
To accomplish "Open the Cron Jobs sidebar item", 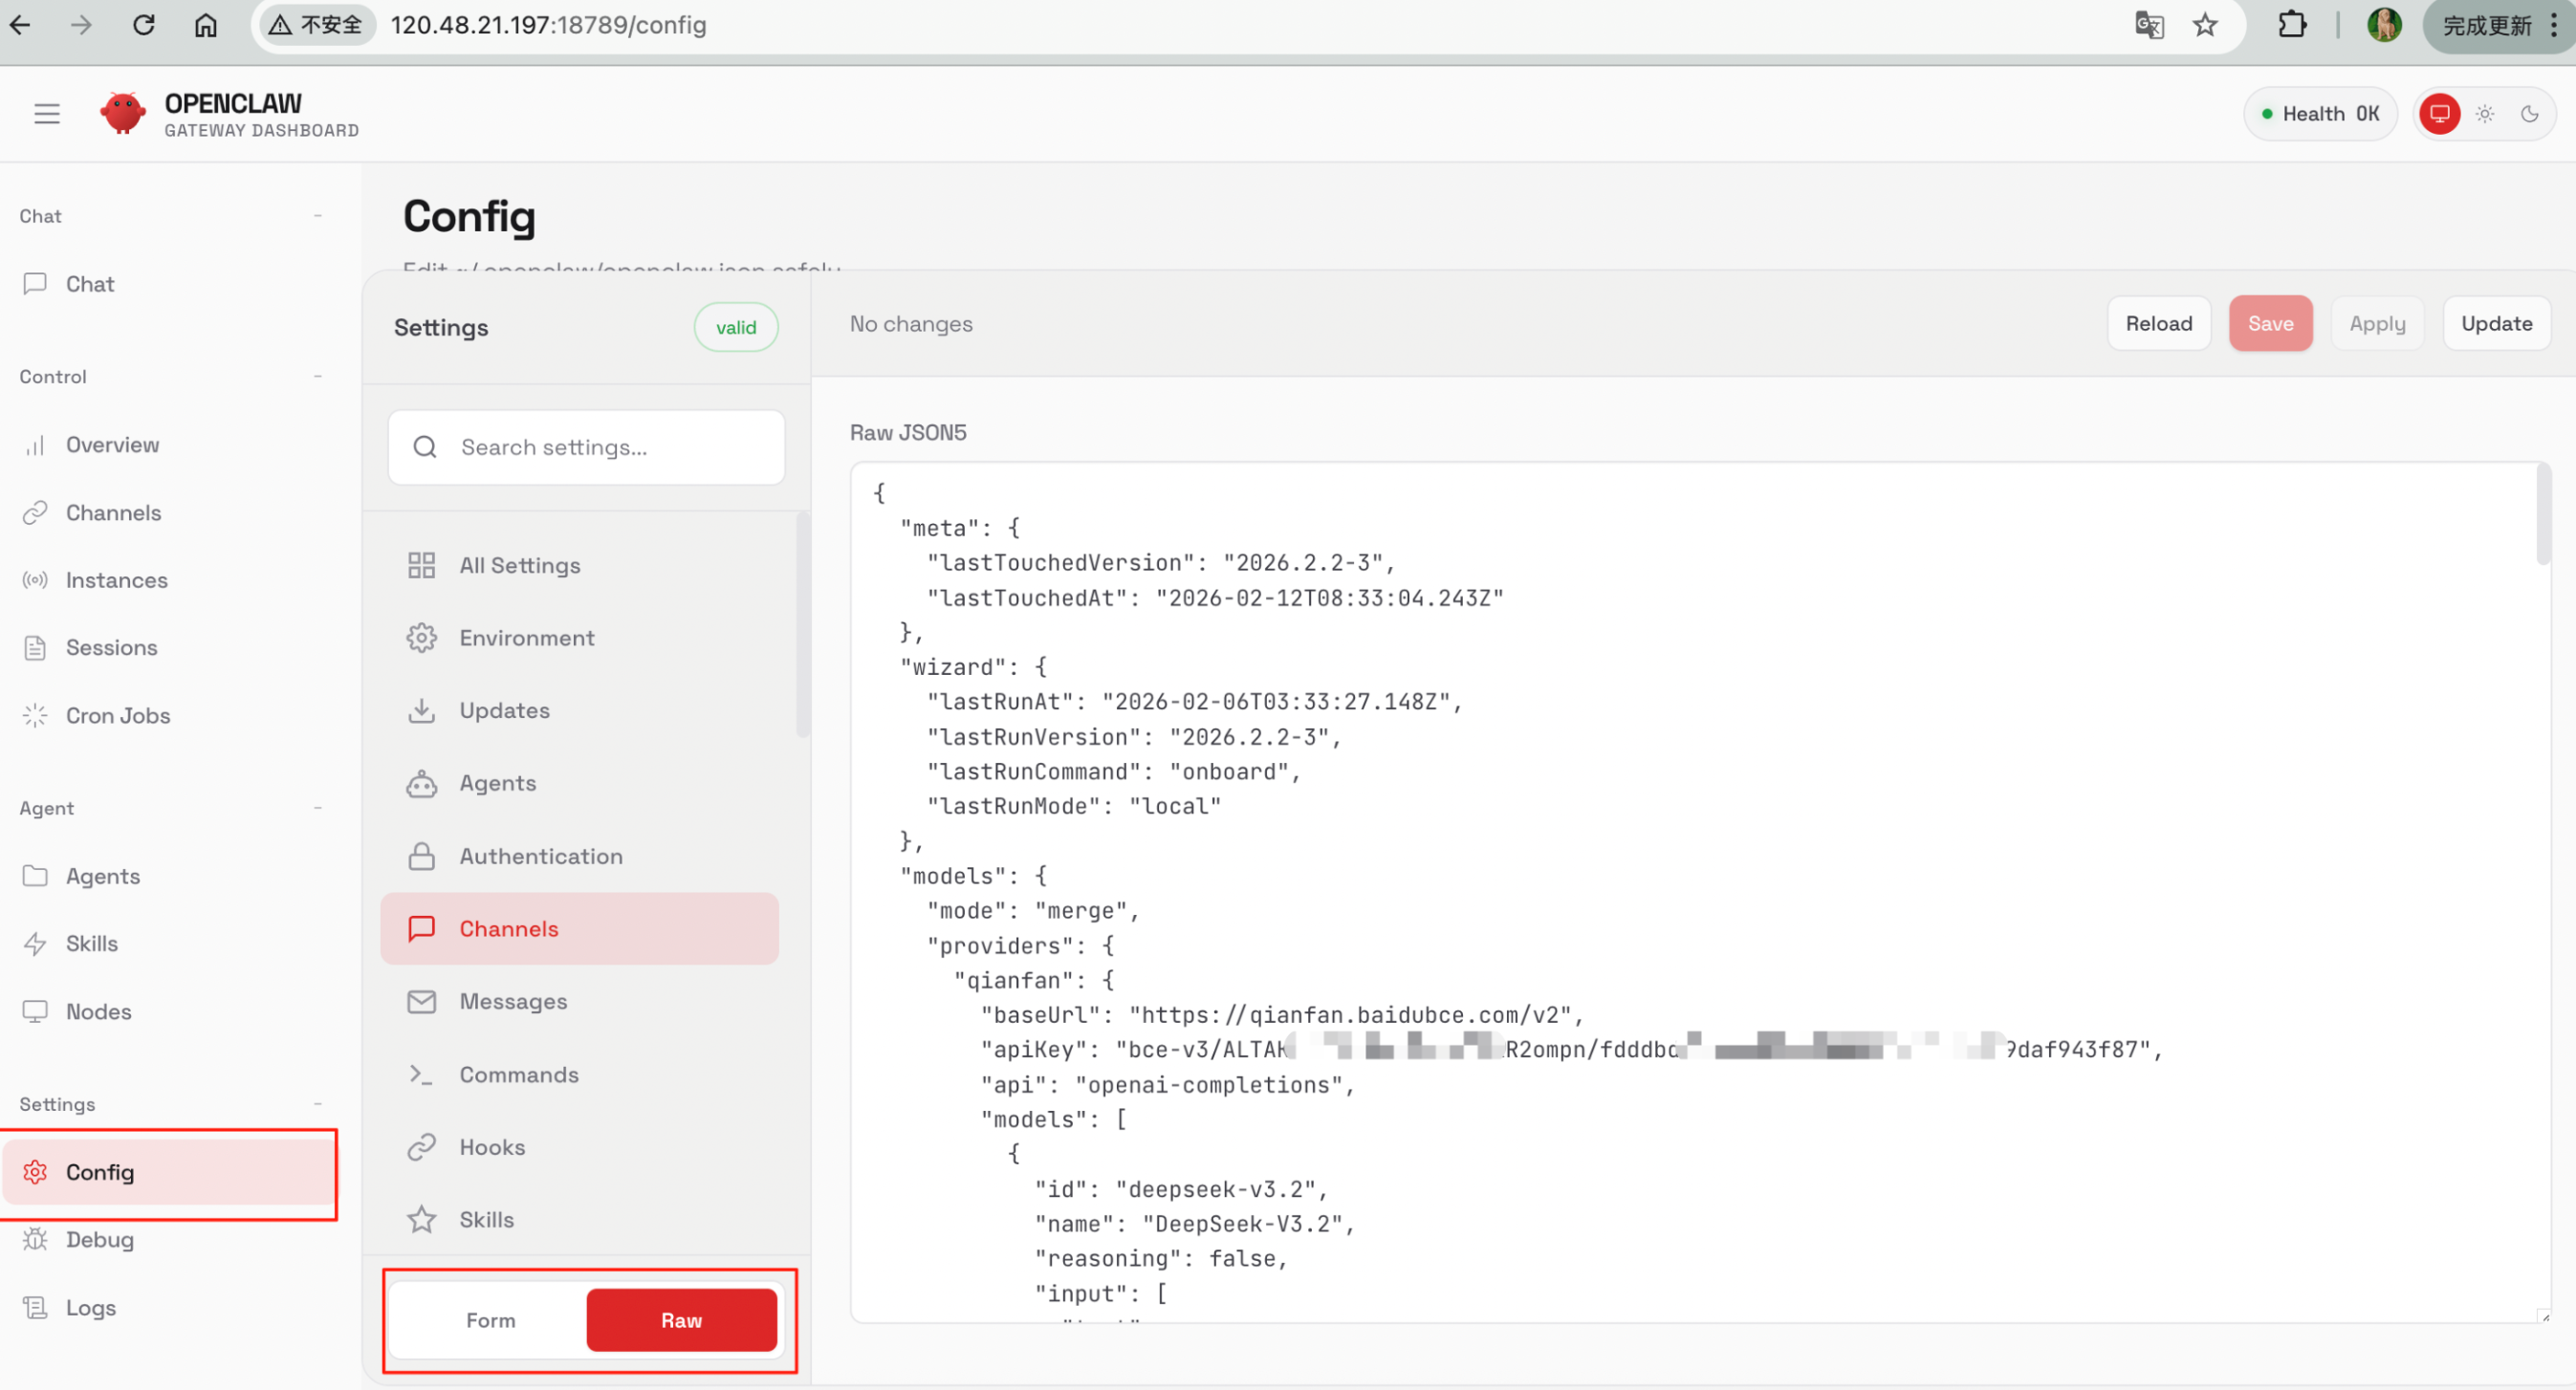I will tap(117, 716).
